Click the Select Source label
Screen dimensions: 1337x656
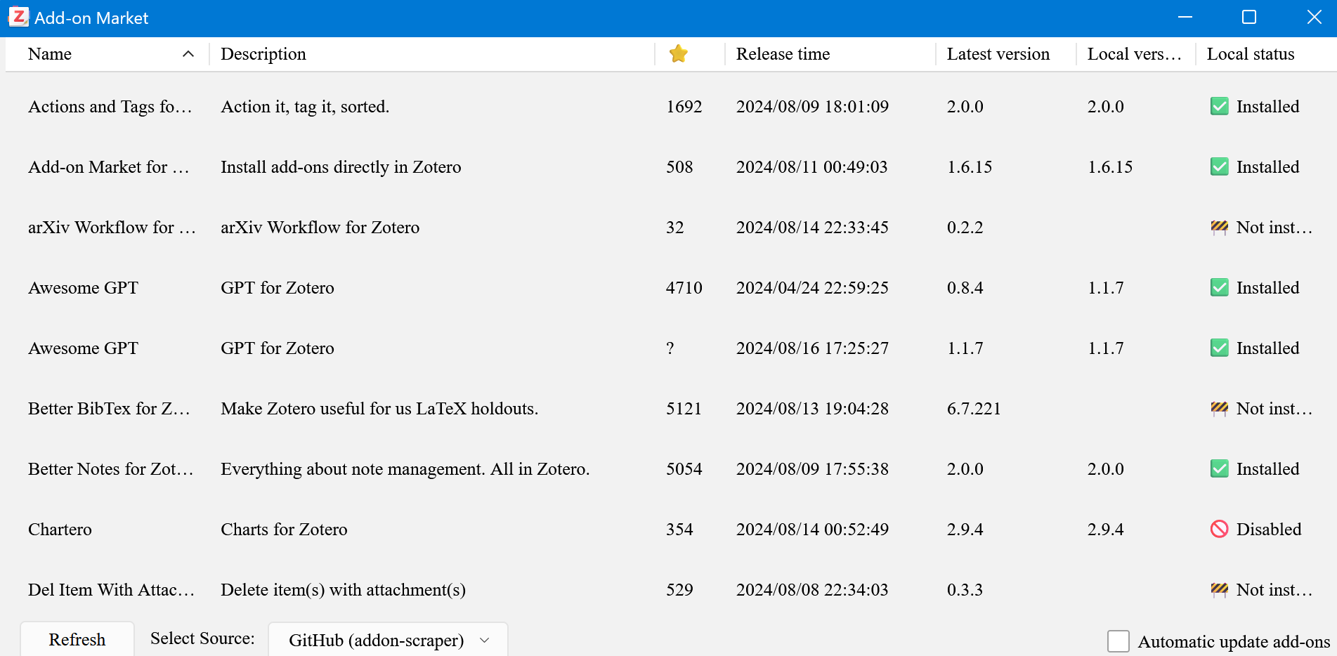202,638
